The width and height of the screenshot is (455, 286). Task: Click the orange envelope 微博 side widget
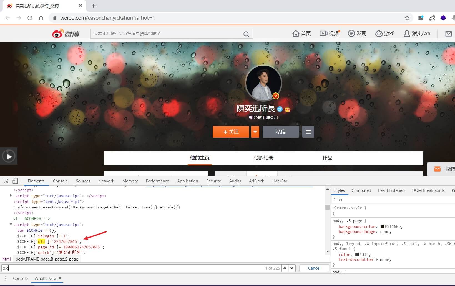pyautogui.click(x=441, y=169)
